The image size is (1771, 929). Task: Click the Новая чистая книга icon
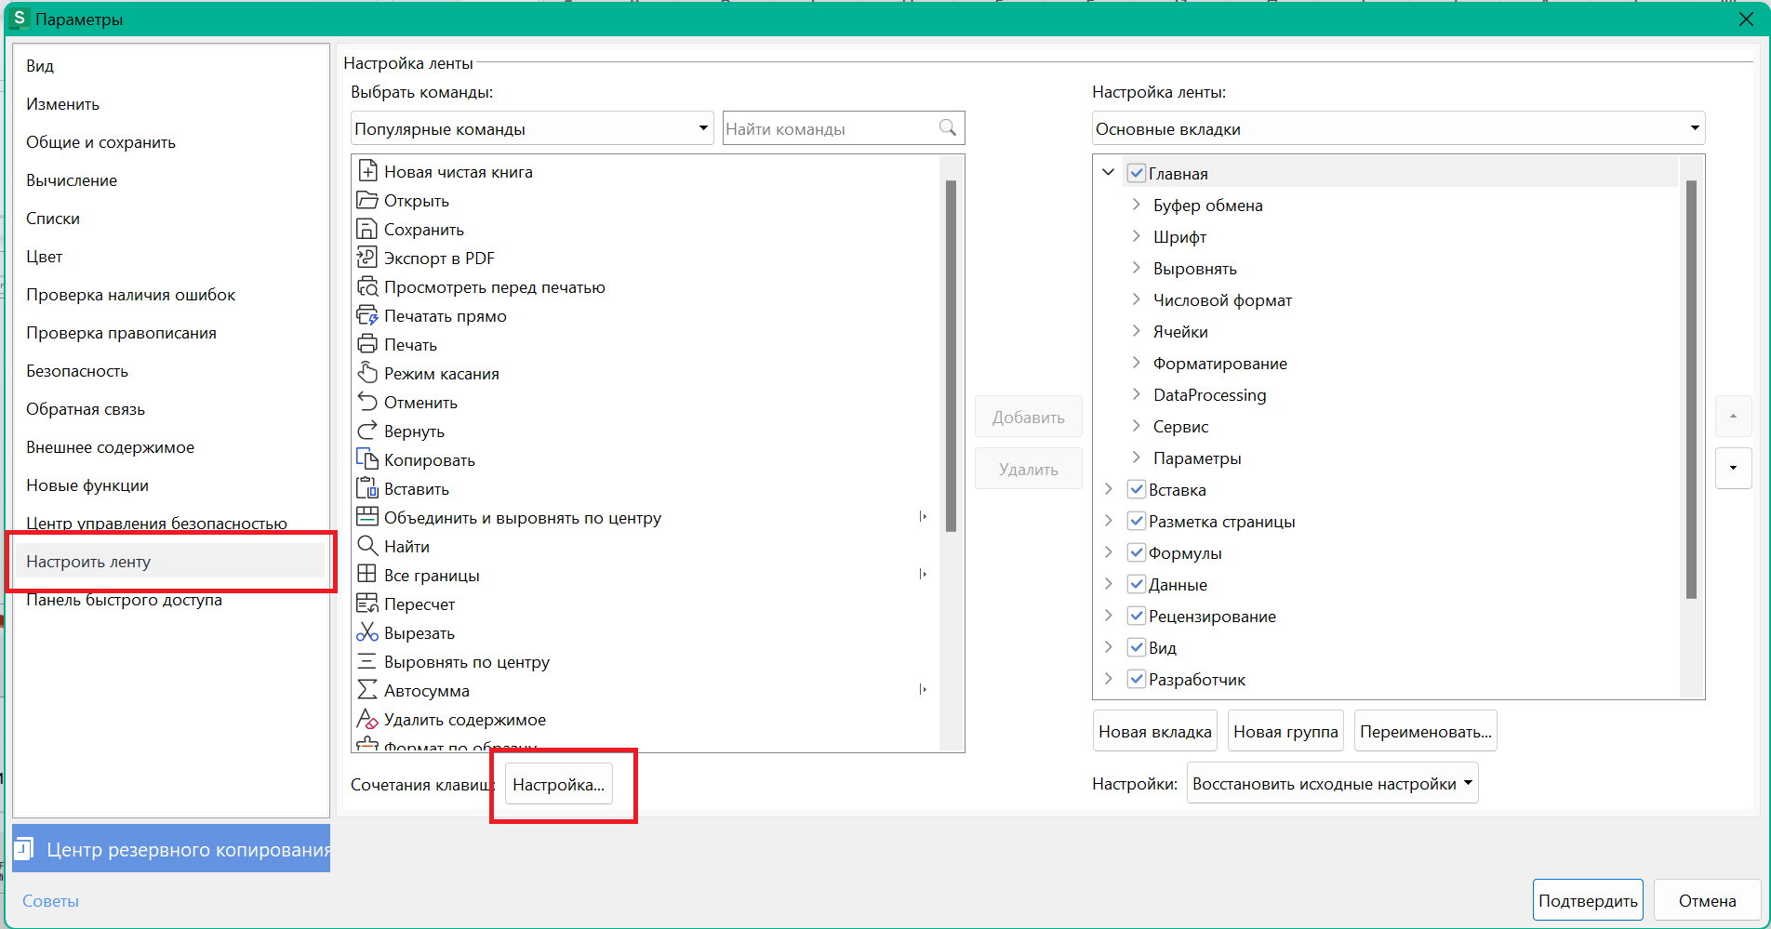click(x=367, y=171)
